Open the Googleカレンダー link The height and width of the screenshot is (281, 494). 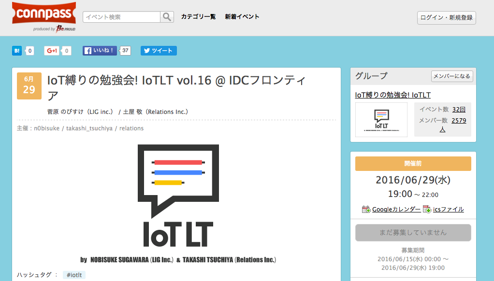tap(396, 209)
